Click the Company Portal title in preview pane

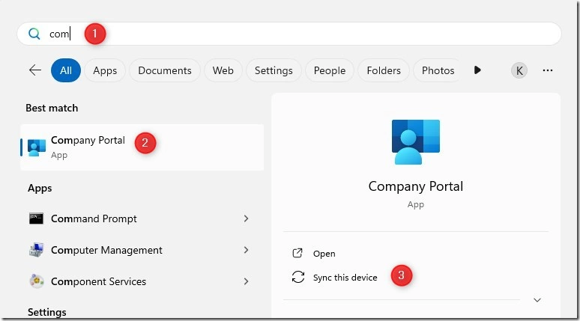pos(416,186)
